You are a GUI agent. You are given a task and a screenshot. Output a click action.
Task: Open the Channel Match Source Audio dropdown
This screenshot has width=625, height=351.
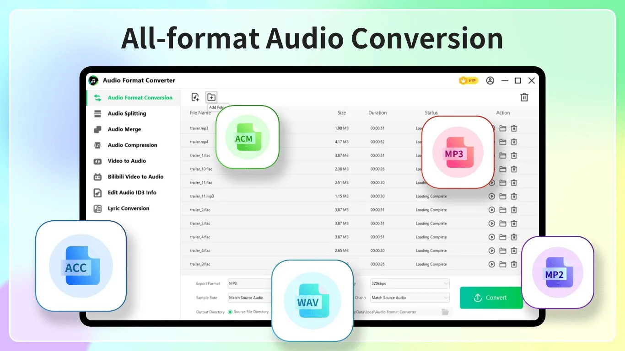coord(410,298)
